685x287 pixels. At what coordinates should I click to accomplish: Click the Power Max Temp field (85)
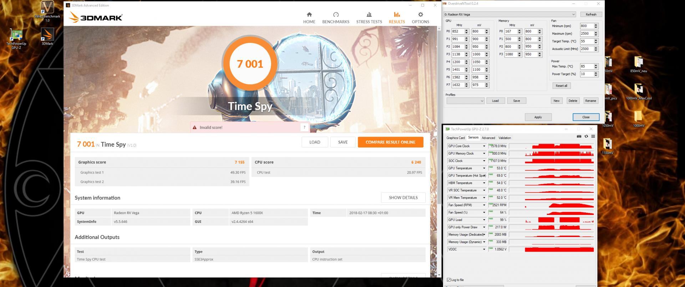click(x=587, y=66)
